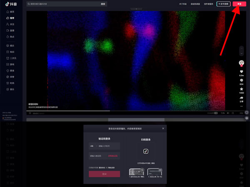Pause the playing video

point(30,113)
